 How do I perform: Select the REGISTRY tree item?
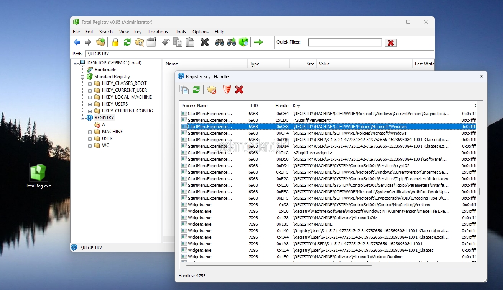[x=104, y=118]
